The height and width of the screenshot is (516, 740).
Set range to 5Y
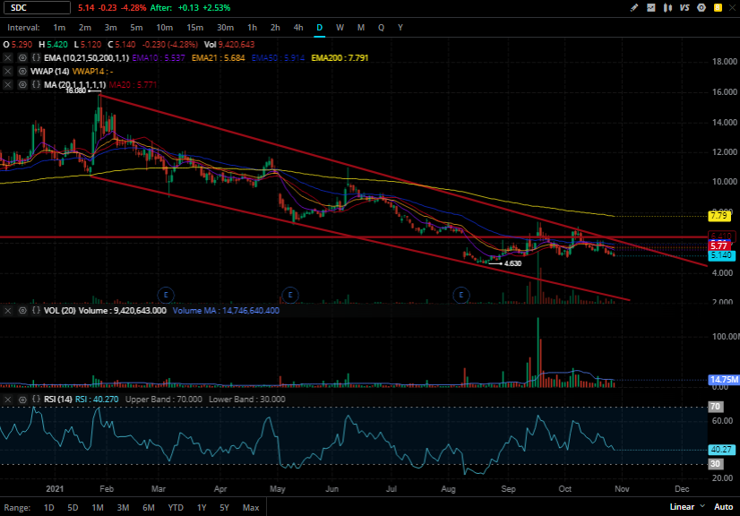coord(224,508)
